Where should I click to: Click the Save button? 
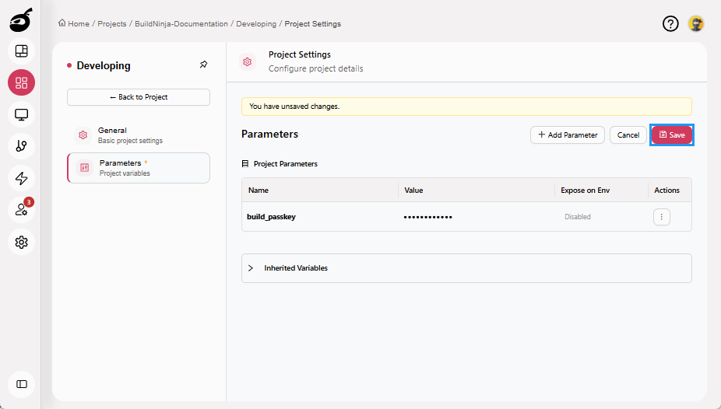(672, 135)
